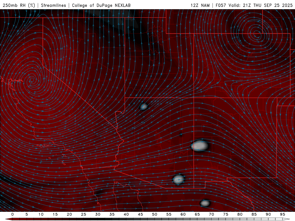Click "Valid: 21Z THU SEP 25 2025" text
295x221 pixels.
(x=261, y=5)
